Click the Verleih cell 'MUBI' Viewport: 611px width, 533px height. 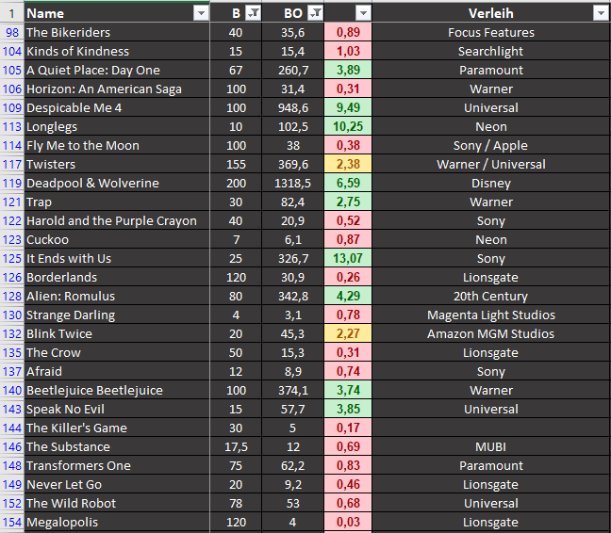click(x=491, y=446)
